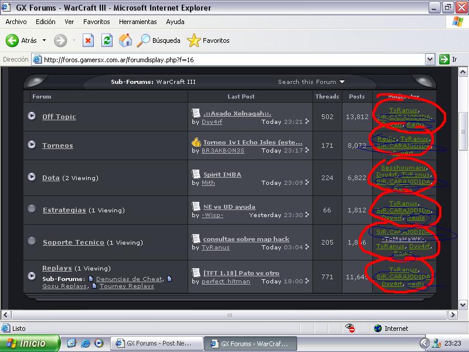The image size is (469, 352).
Task: Open the Archivo menu
Action: [x=16, y=22]
